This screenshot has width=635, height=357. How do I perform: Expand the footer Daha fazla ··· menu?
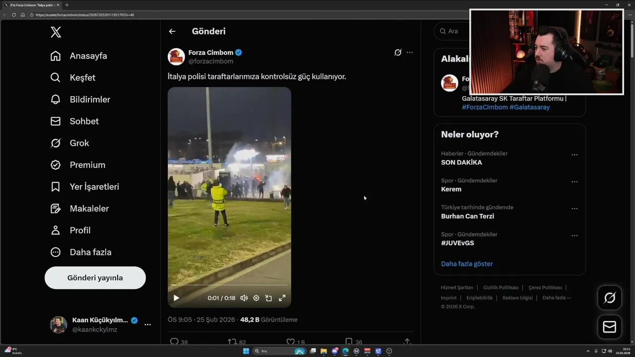coord(557,298)
